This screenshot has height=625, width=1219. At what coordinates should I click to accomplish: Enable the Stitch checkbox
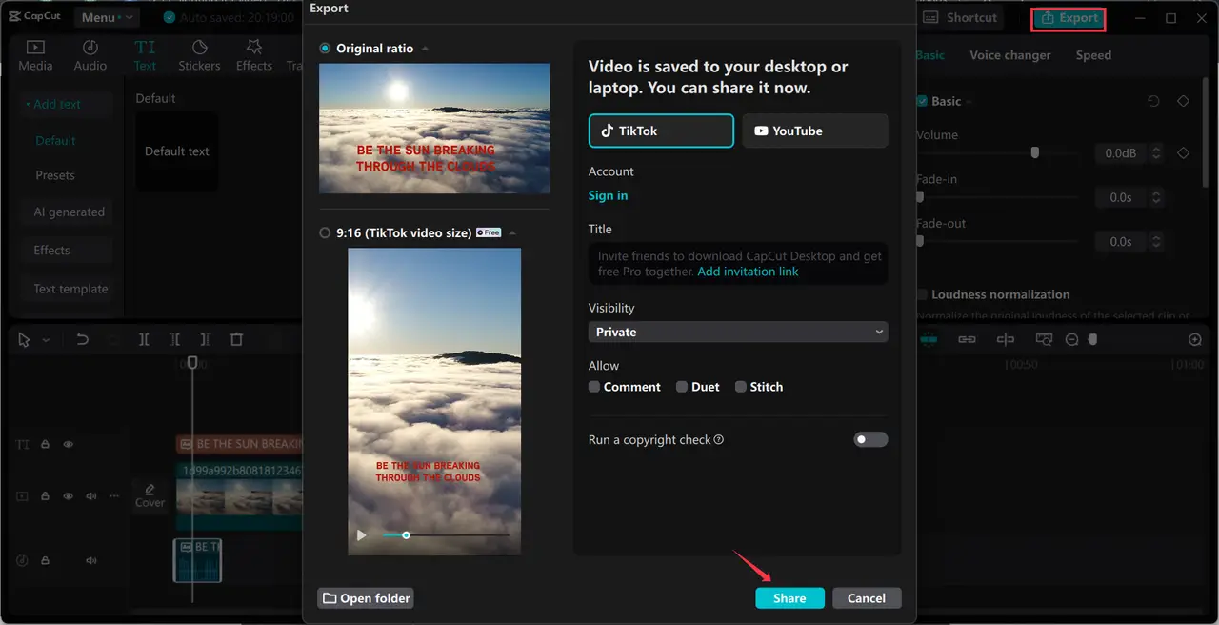click(x=741, y=387)
